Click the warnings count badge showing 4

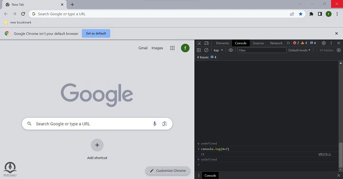coord(304,43)
